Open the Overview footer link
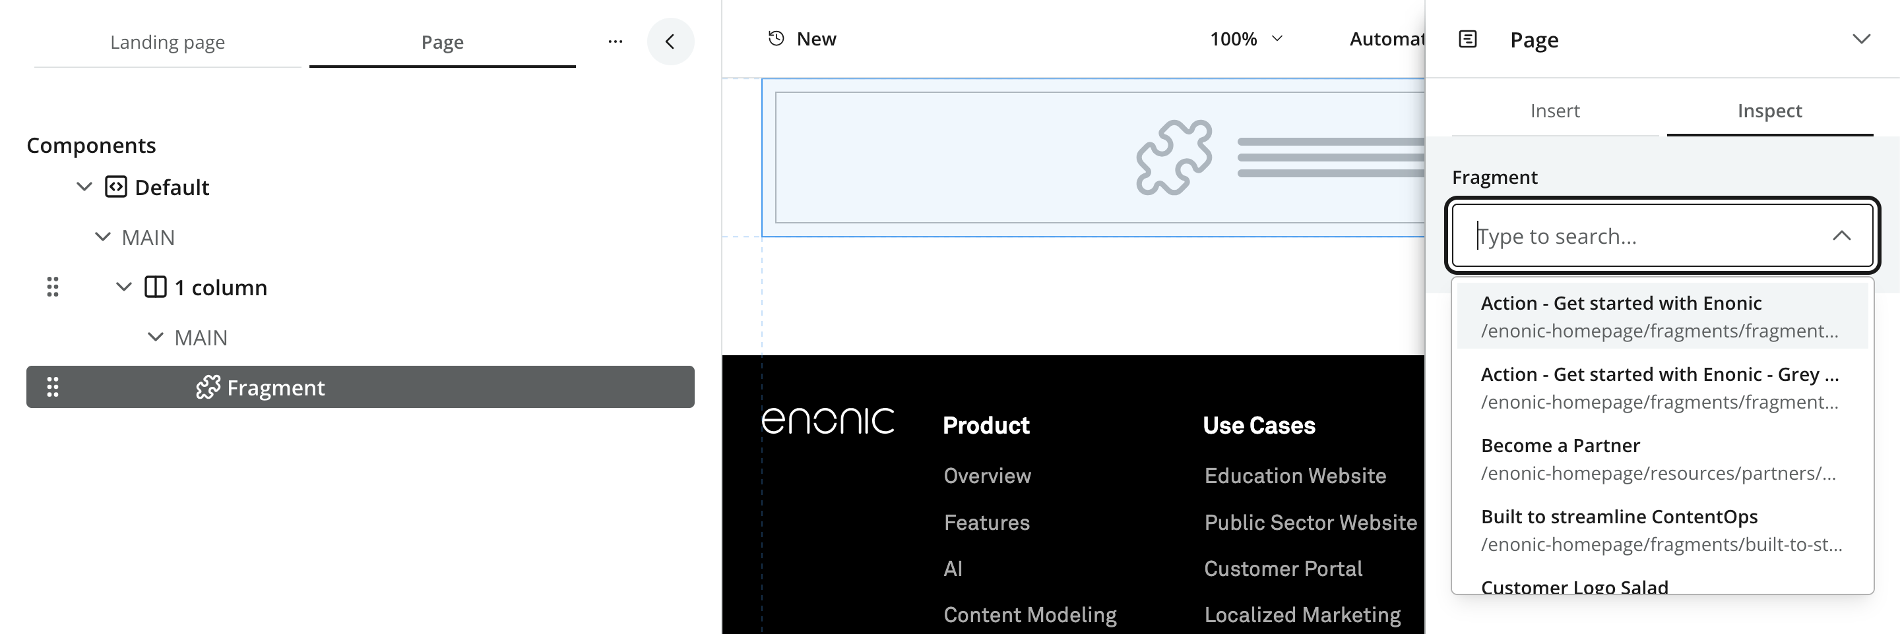 [x=987, y=476]
